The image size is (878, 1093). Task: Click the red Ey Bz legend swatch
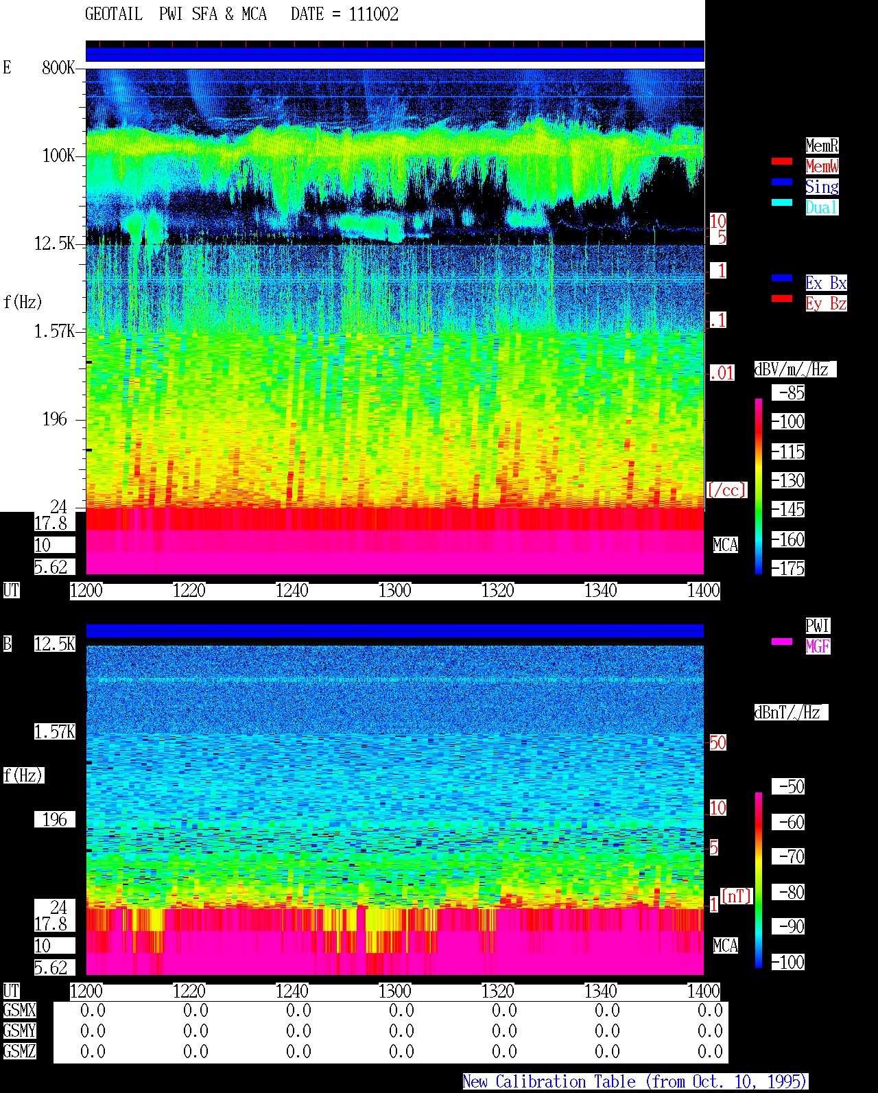coord(782,298)
